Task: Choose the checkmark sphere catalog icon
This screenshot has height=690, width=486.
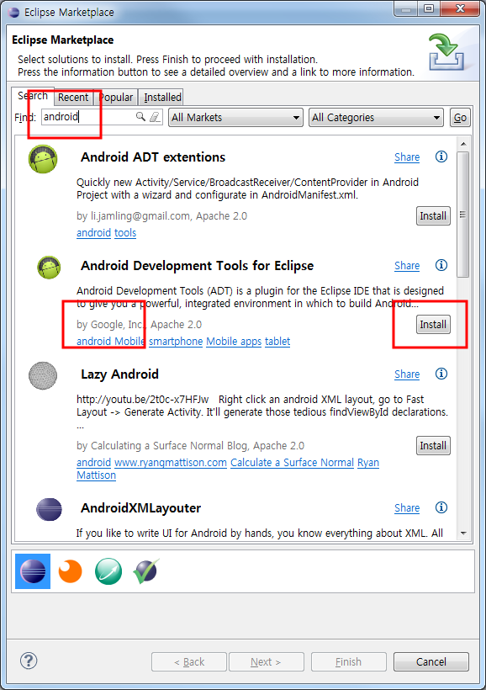Action: (x=146, y=571)
